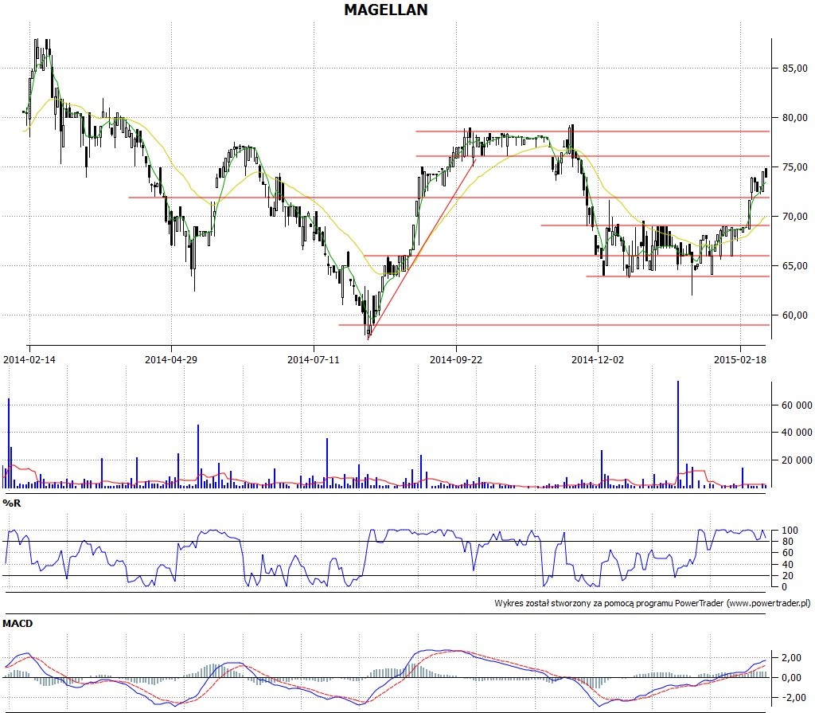The image size is (815, 713).
Task: Select the %R axis value 60
Action: coord(788,553)
